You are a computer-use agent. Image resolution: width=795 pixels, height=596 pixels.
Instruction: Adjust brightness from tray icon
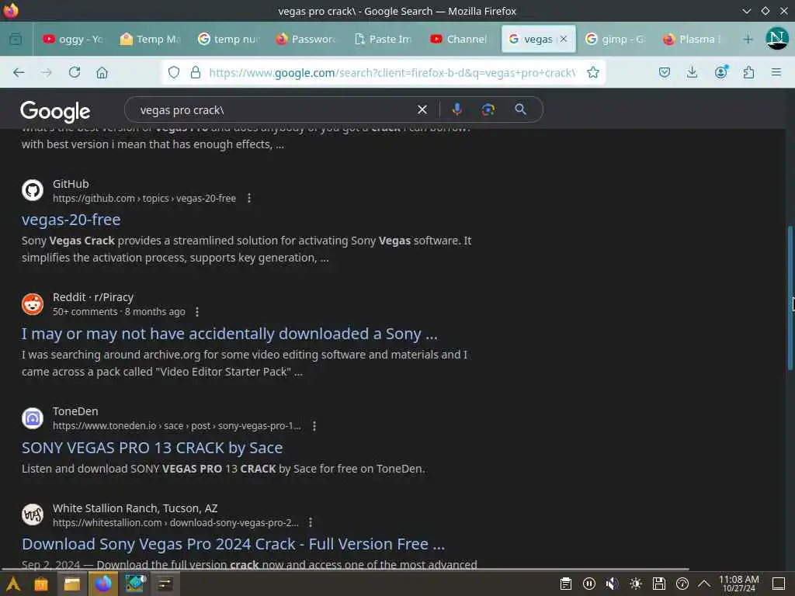click(635, 584)
